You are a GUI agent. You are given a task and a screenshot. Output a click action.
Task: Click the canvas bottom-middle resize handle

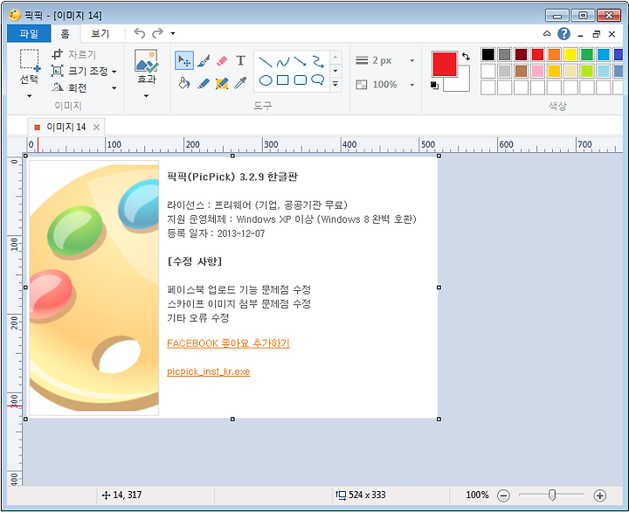pyautogui.click(x=232, y=419)
